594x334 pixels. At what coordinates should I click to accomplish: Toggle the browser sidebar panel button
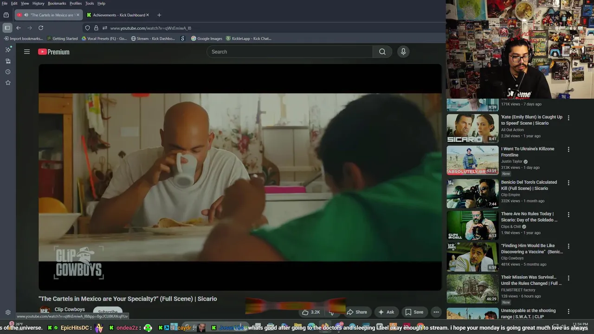(7, 28)
